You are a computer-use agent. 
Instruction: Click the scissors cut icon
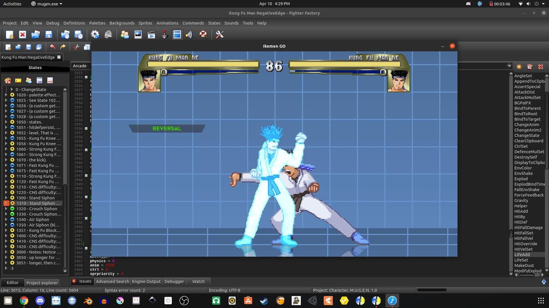[76, 47]
